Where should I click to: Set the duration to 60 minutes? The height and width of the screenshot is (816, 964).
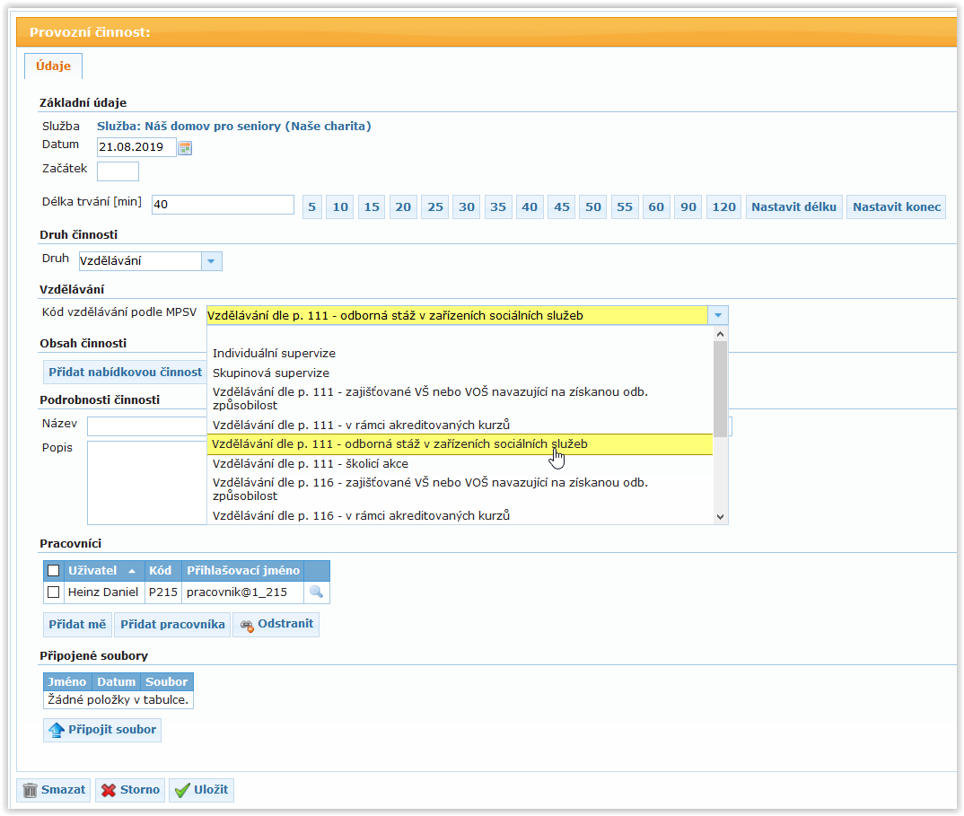coord(656,207)
